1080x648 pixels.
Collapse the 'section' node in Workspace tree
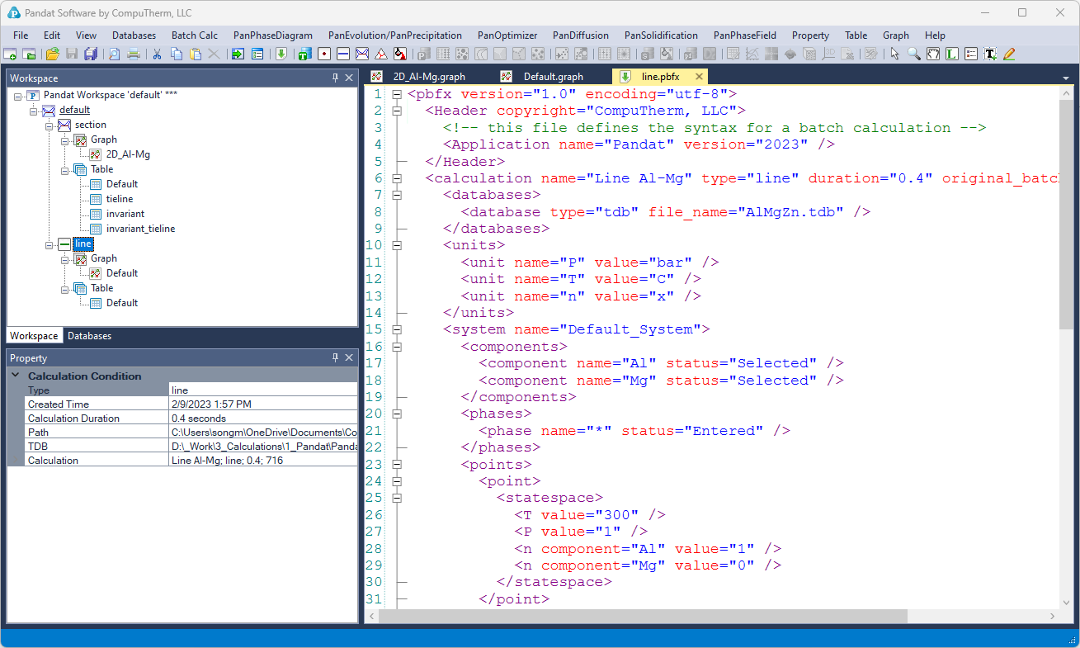50,125
